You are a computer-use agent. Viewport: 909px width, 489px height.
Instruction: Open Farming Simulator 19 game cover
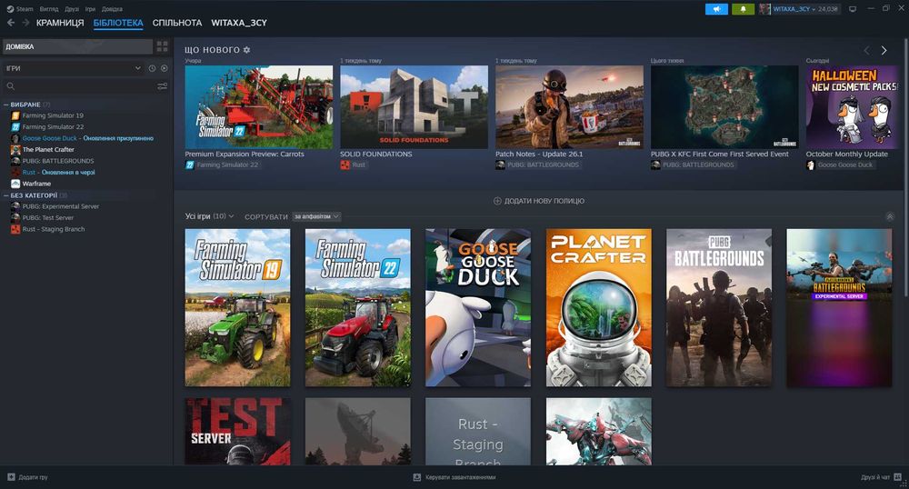pos(237,307)
